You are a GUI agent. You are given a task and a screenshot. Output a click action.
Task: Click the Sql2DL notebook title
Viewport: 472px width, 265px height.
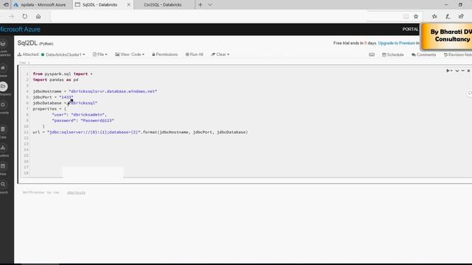(27, 43)
